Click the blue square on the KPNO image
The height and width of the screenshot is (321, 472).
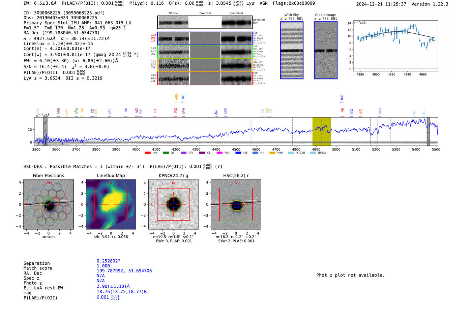tap(174, 205)
